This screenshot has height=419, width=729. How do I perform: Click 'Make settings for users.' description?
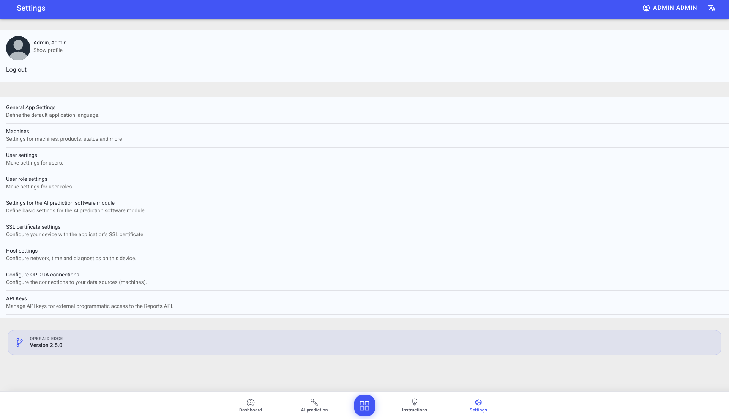click(35, 163)
